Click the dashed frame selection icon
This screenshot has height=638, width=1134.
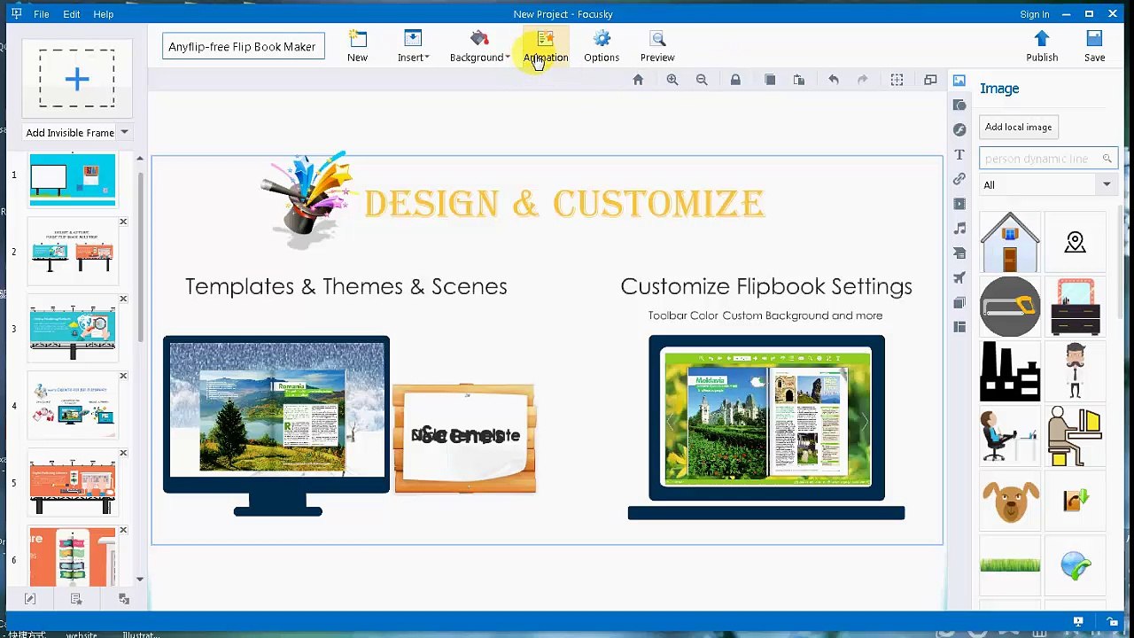click(897, 80)
